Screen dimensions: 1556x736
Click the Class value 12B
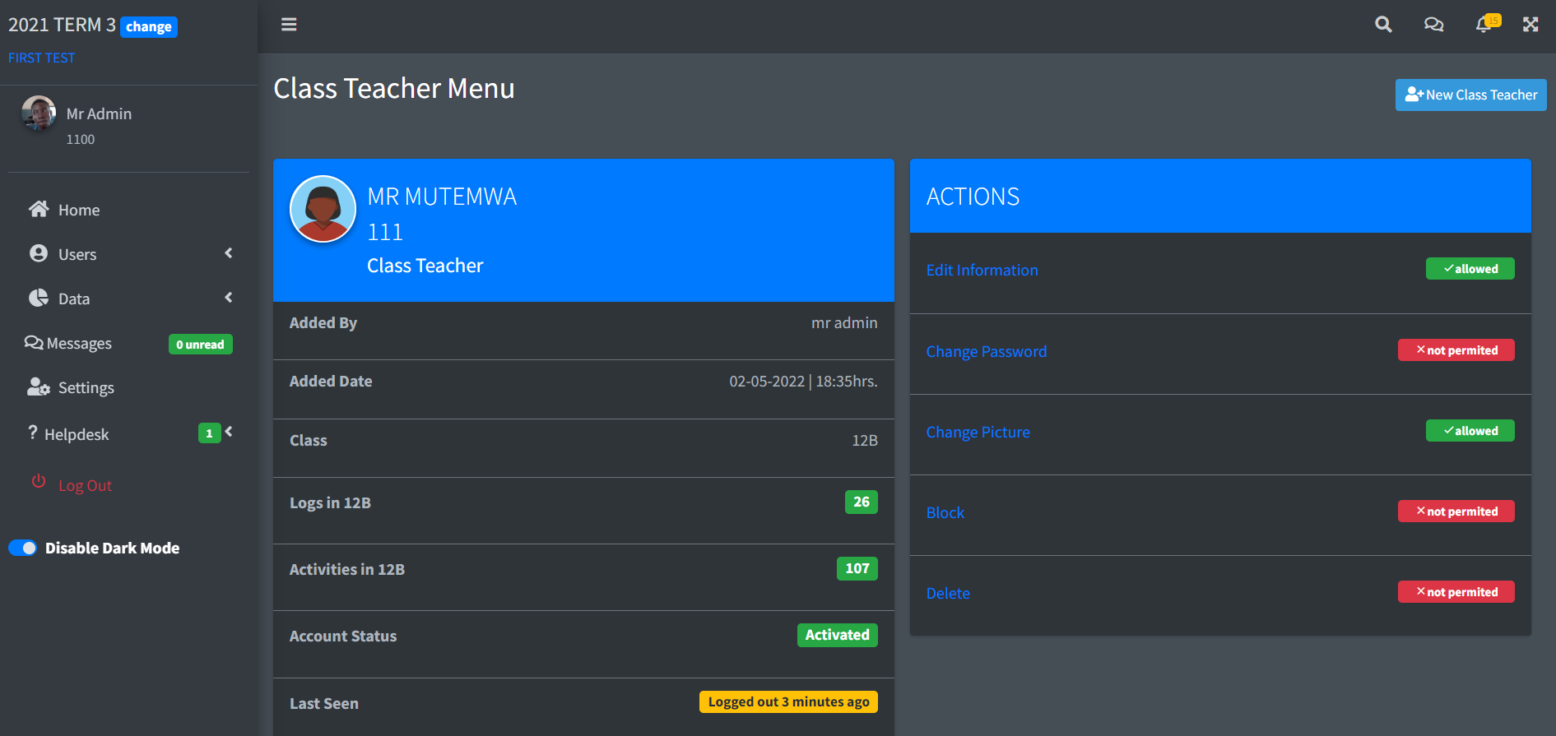pyautogui.click(x=864, y=440)
